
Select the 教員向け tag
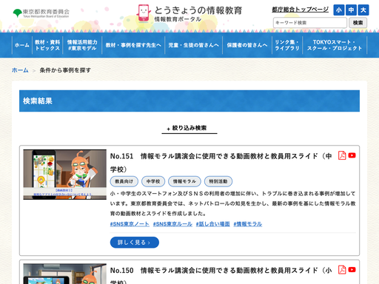[x=124, y=181]
